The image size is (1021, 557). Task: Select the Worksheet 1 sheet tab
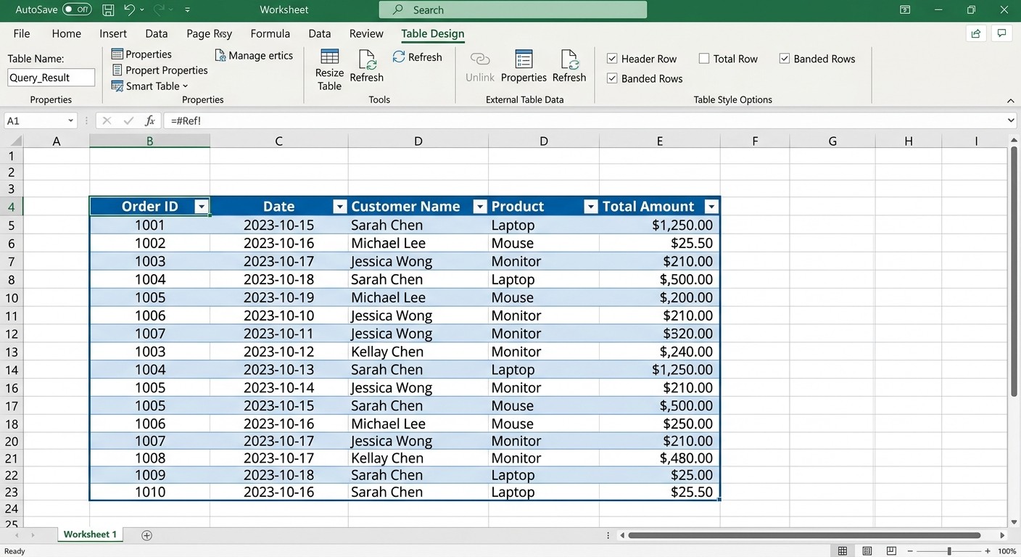click(90, 535)
